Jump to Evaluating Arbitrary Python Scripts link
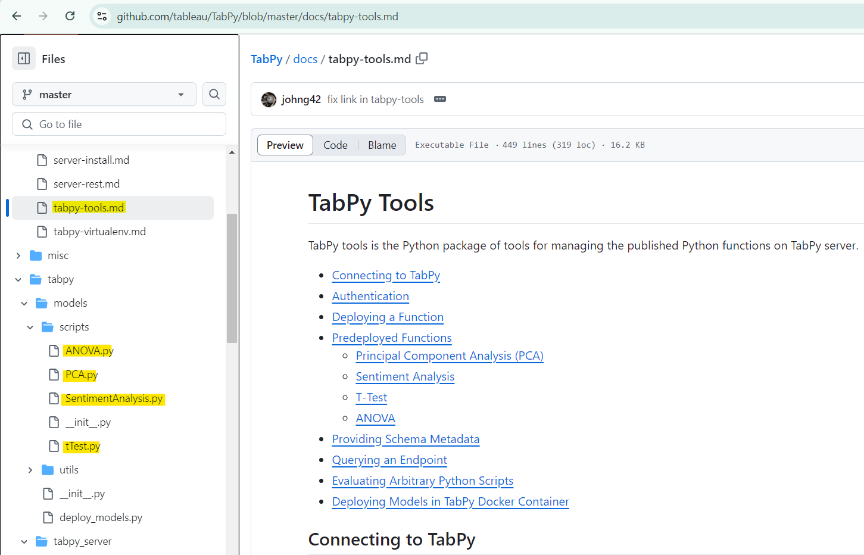The width and height of the screenshot is (864, 555). pos(423,481)
